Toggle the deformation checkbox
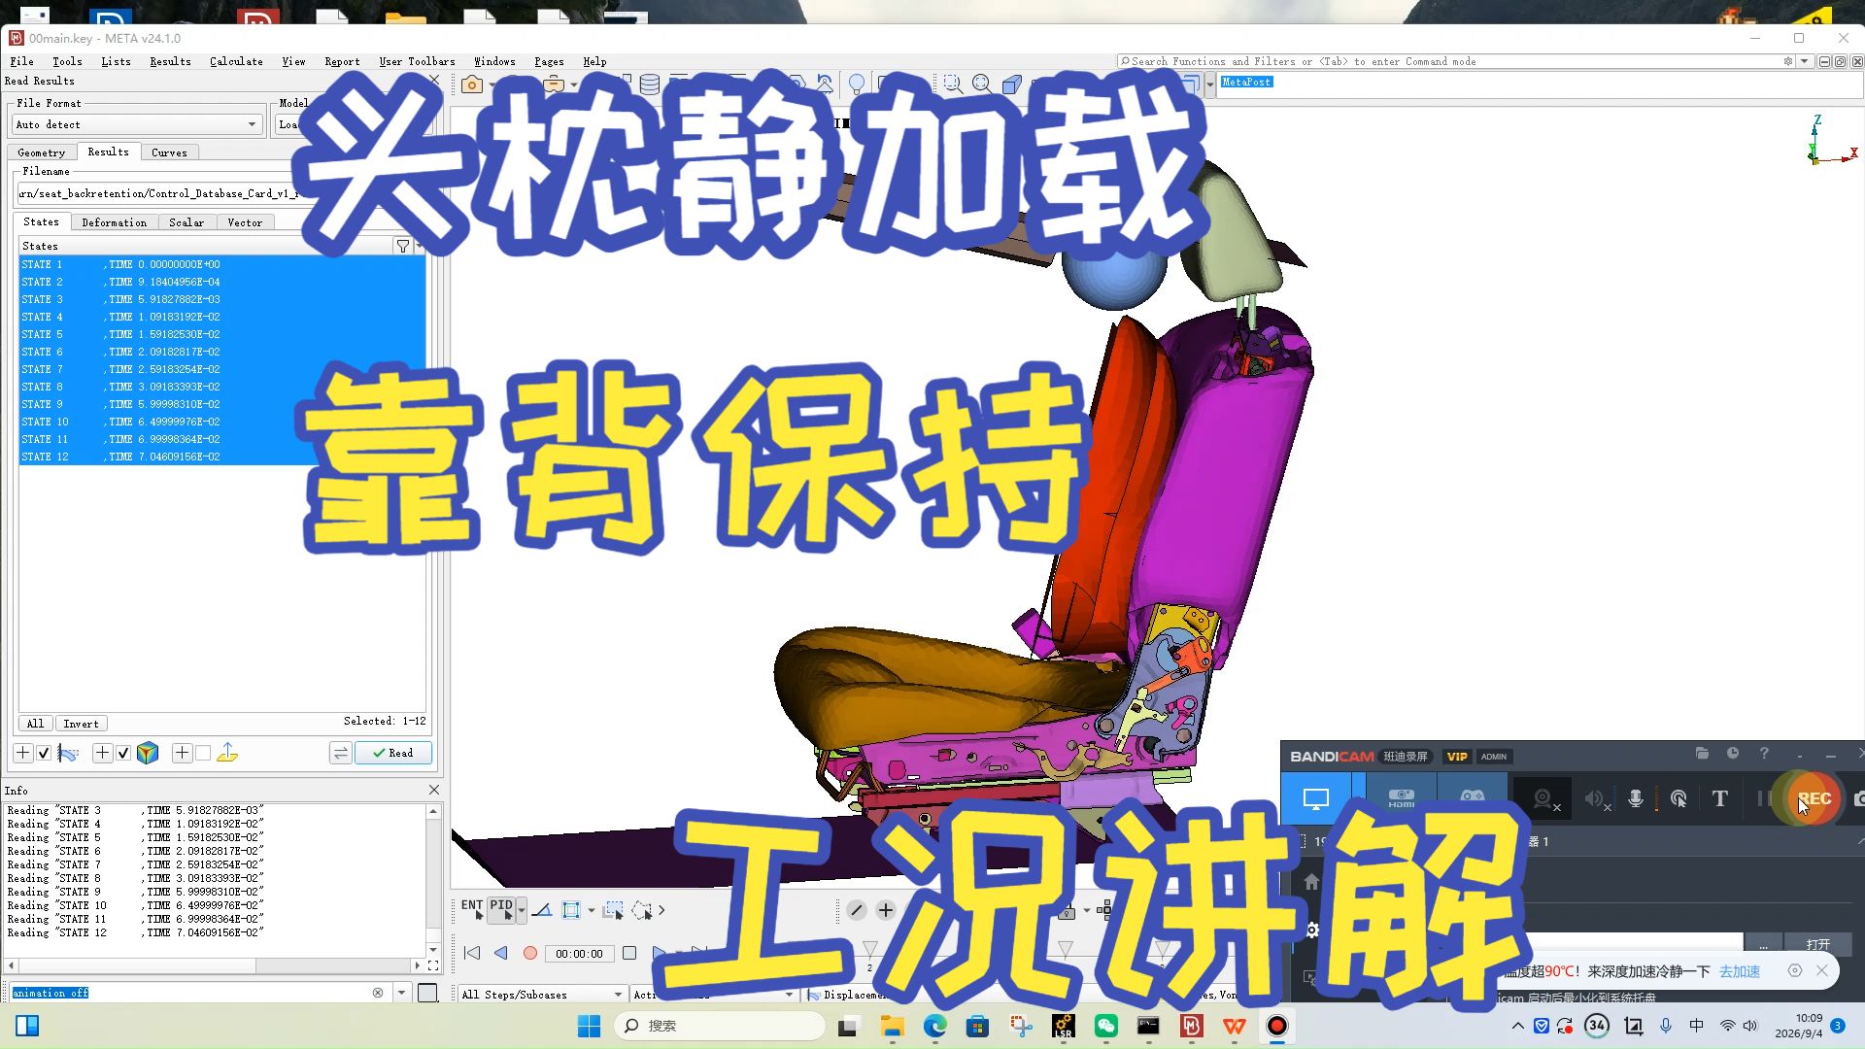The image size is (1865, 1049). coord(44,753)
